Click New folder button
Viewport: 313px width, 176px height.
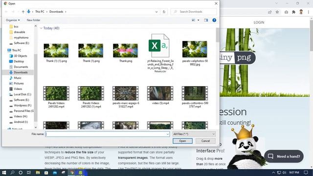(33, 20)
